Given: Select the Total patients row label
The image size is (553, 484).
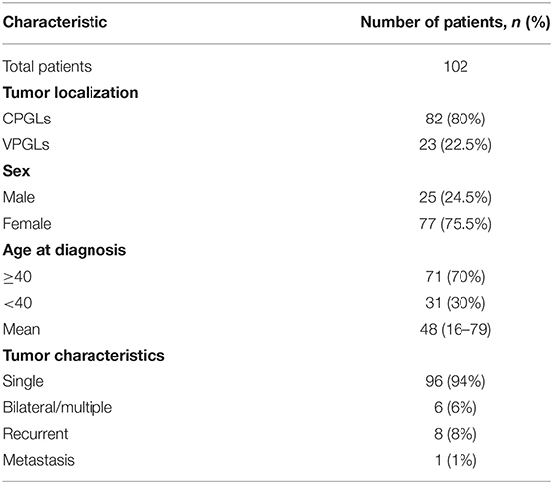Looking at the screenshot, I should [47, 66].
